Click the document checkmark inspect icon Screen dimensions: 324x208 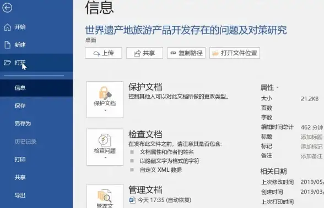[x=105, y=140]
